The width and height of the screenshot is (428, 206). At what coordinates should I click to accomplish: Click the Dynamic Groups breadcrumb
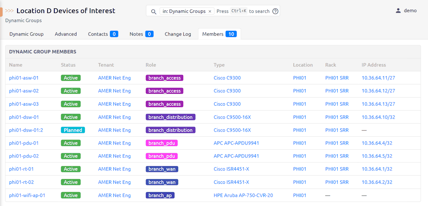[x=23, y=20]
